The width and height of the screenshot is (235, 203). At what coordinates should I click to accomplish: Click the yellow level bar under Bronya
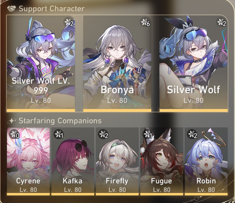pos(117,110)
